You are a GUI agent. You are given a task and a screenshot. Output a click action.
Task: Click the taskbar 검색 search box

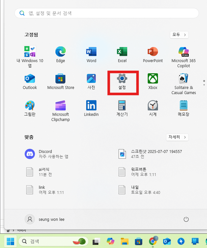coord(54,241)
